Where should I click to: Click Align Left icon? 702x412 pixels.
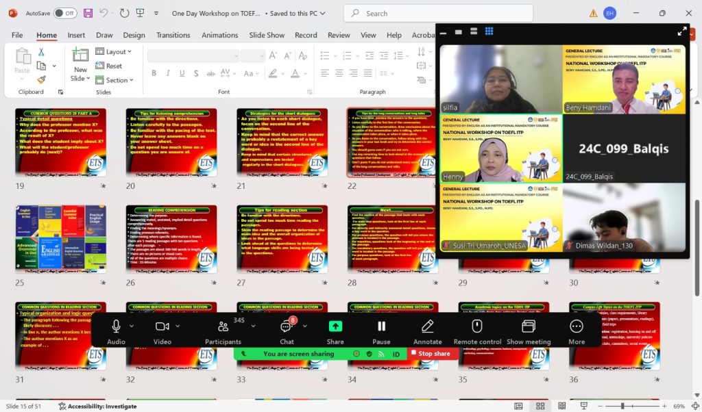pos(325,73)
